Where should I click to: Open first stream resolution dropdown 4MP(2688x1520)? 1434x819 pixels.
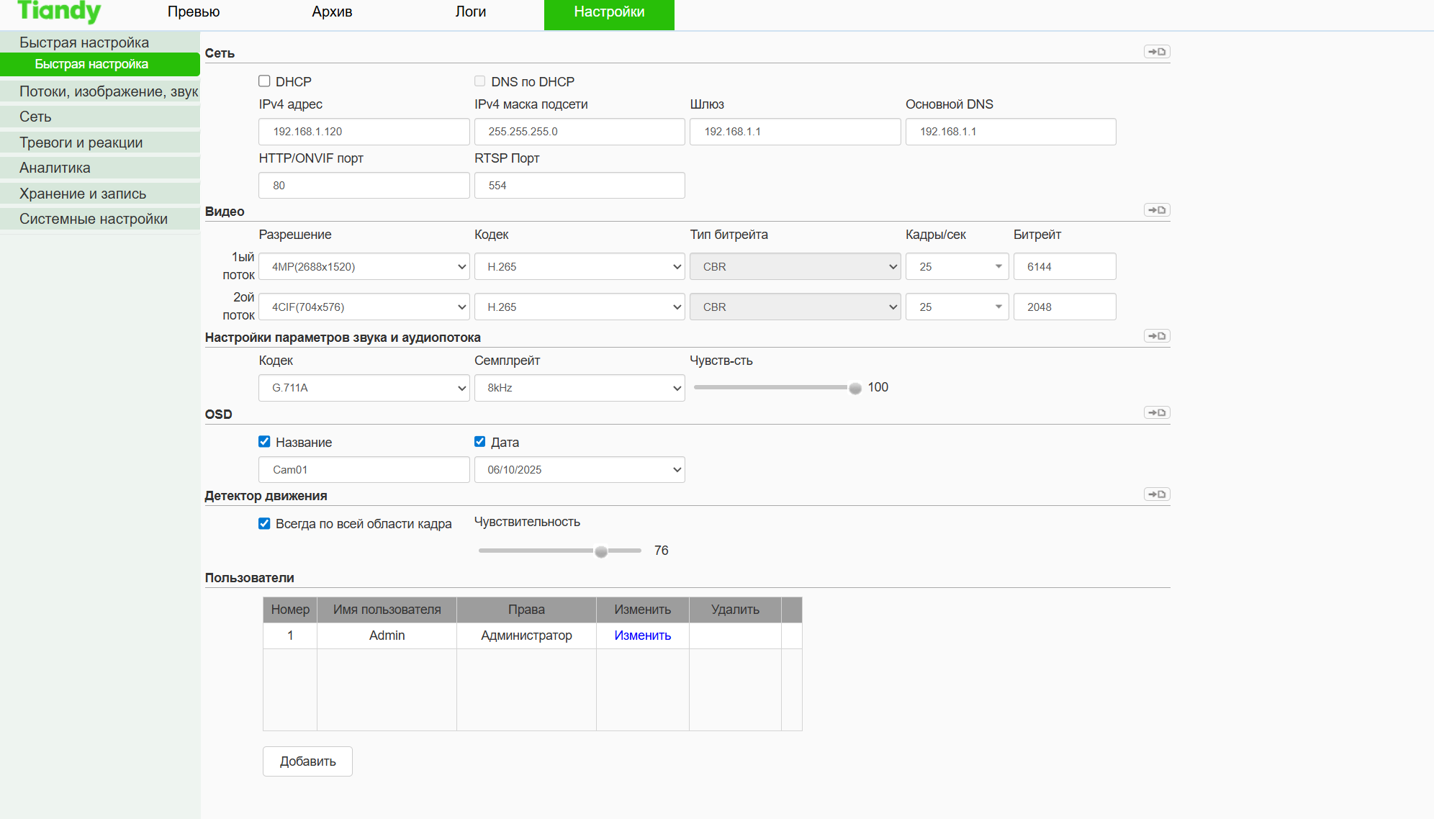(x=364, y=266)
